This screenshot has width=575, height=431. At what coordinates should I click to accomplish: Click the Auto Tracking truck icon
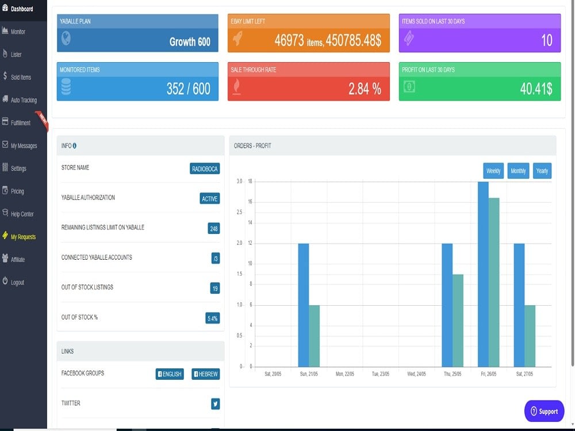(5, 99)
